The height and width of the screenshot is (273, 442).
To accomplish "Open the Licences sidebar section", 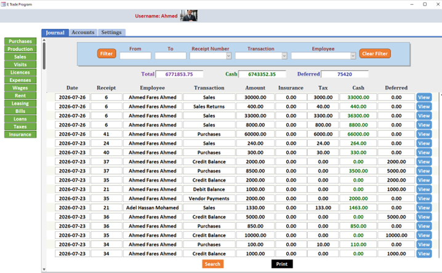I will pos(20,72).
